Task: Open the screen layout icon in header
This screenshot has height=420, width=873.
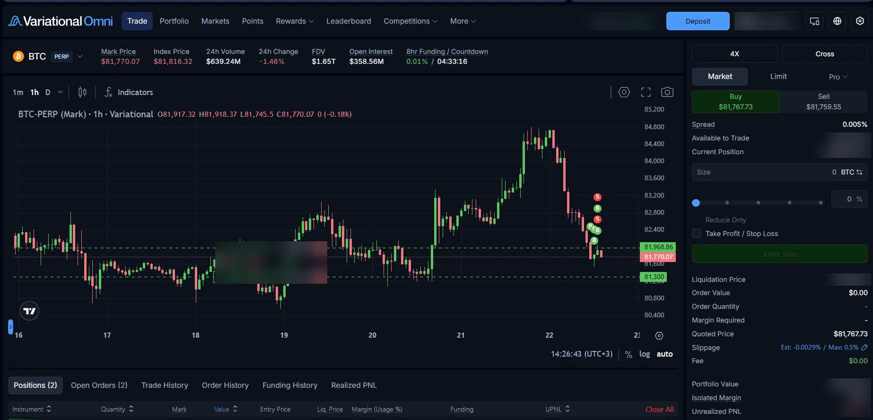Action: click(815, 21)
